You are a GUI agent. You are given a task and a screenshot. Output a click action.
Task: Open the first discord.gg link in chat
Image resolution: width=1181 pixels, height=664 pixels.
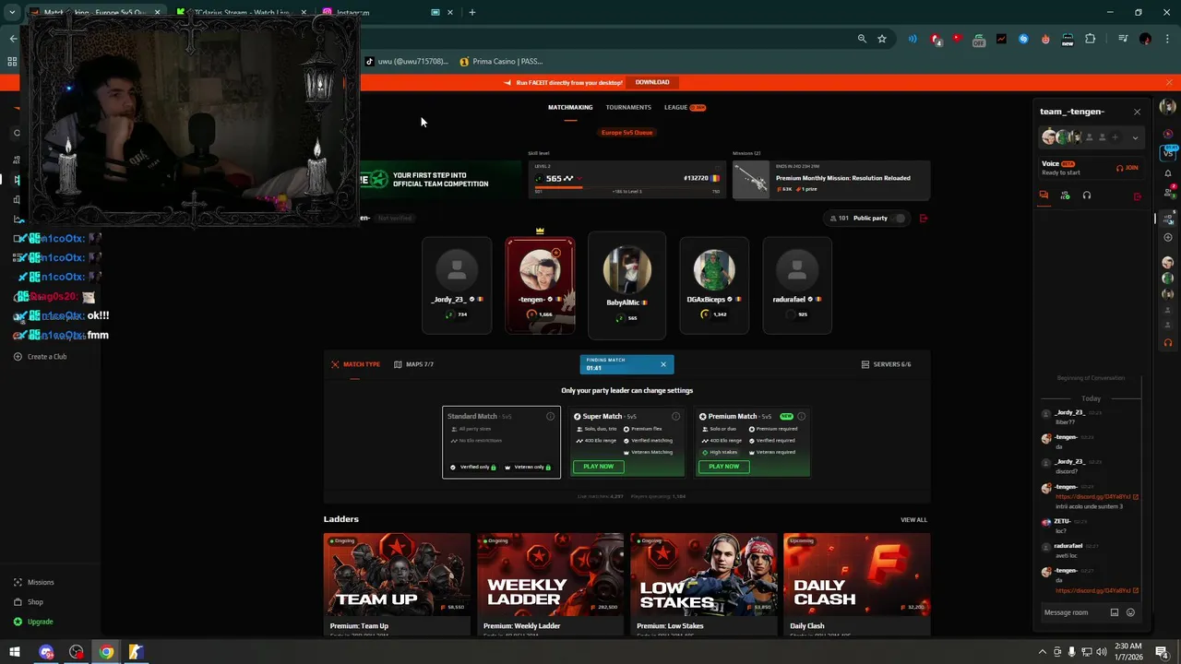pos(1094,497)
